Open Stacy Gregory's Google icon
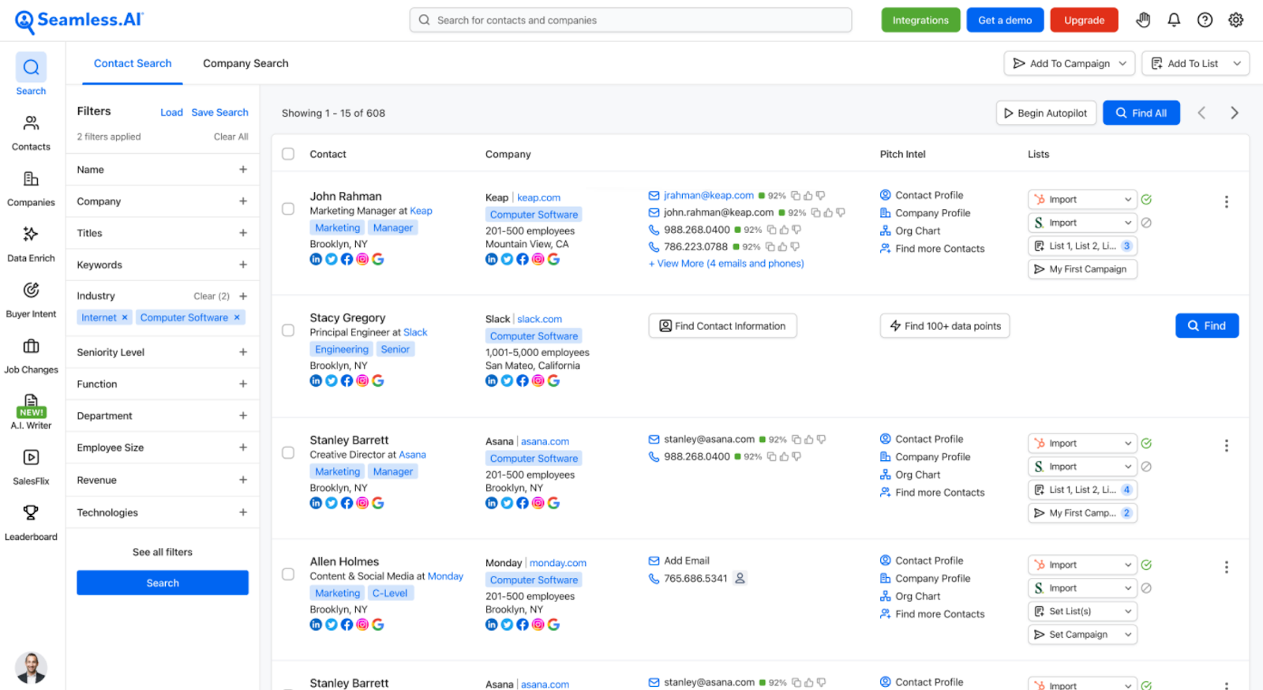This screenshot has height=690, width=1263. tap(378, 381)
